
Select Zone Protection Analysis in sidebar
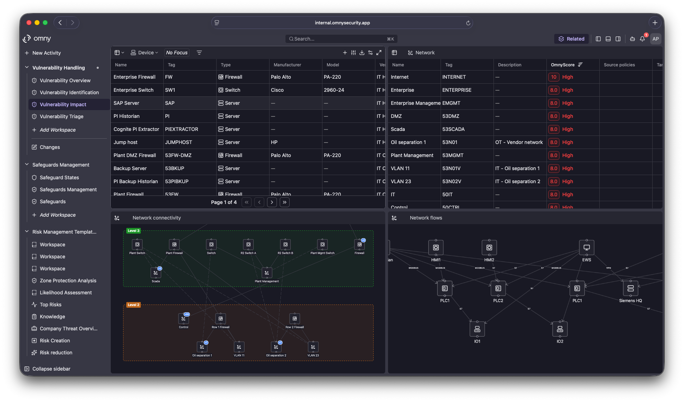68,281
